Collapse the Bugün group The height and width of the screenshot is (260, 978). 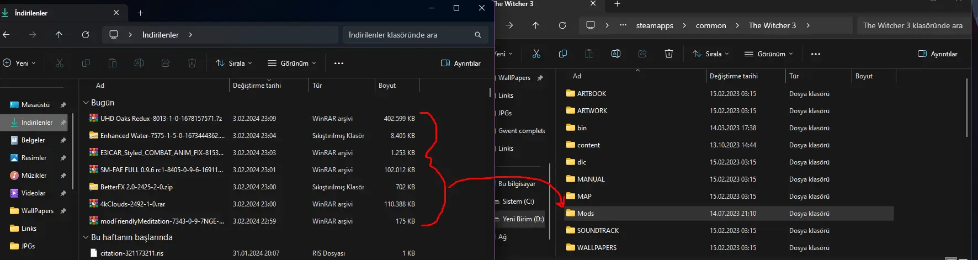click(x=86, y=103)
